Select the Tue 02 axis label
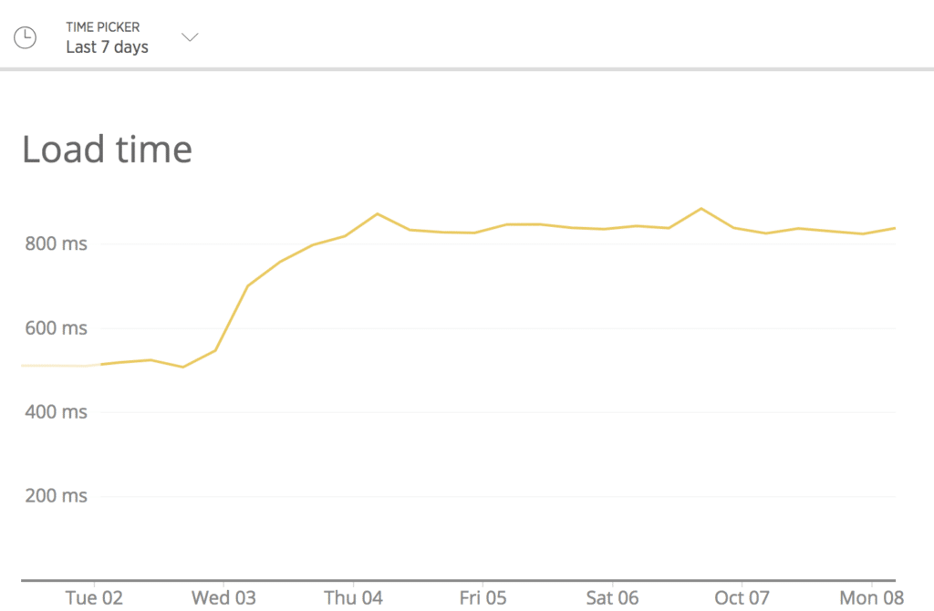 [94, 597]
